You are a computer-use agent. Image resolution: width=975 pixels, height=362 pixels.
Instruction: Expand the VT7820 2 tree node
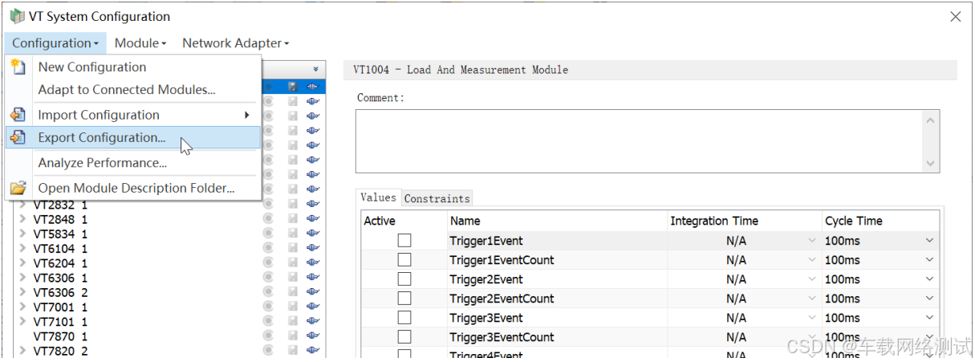coord(22,351)
